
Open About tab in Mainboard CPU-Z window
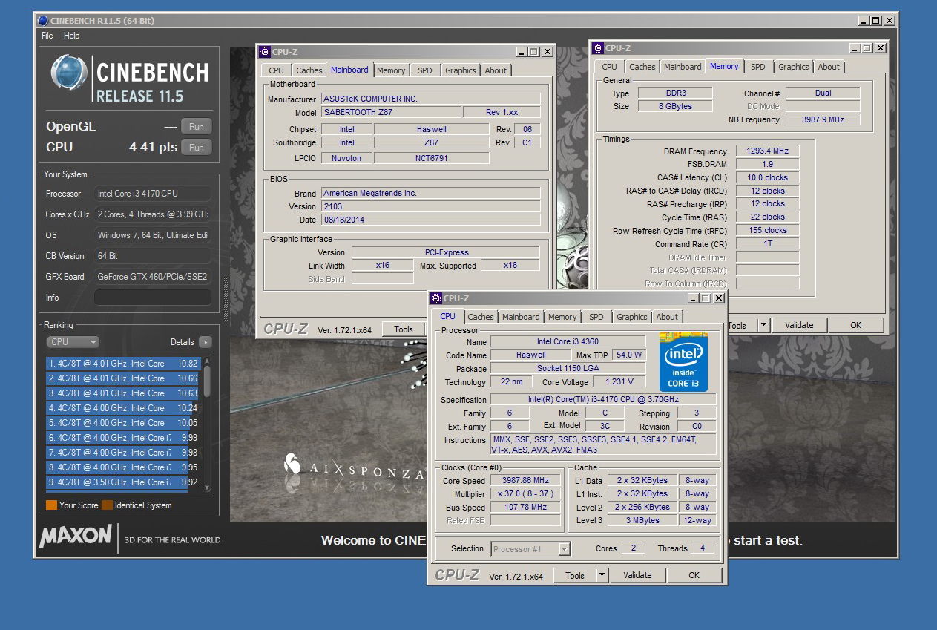point(496,70)
